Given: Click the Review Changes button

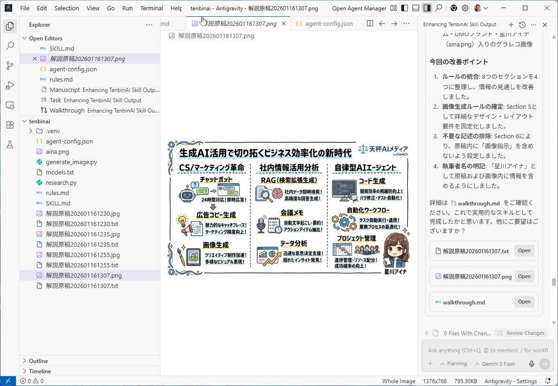Looking at the screenshot, I should (x=521, y=333).
